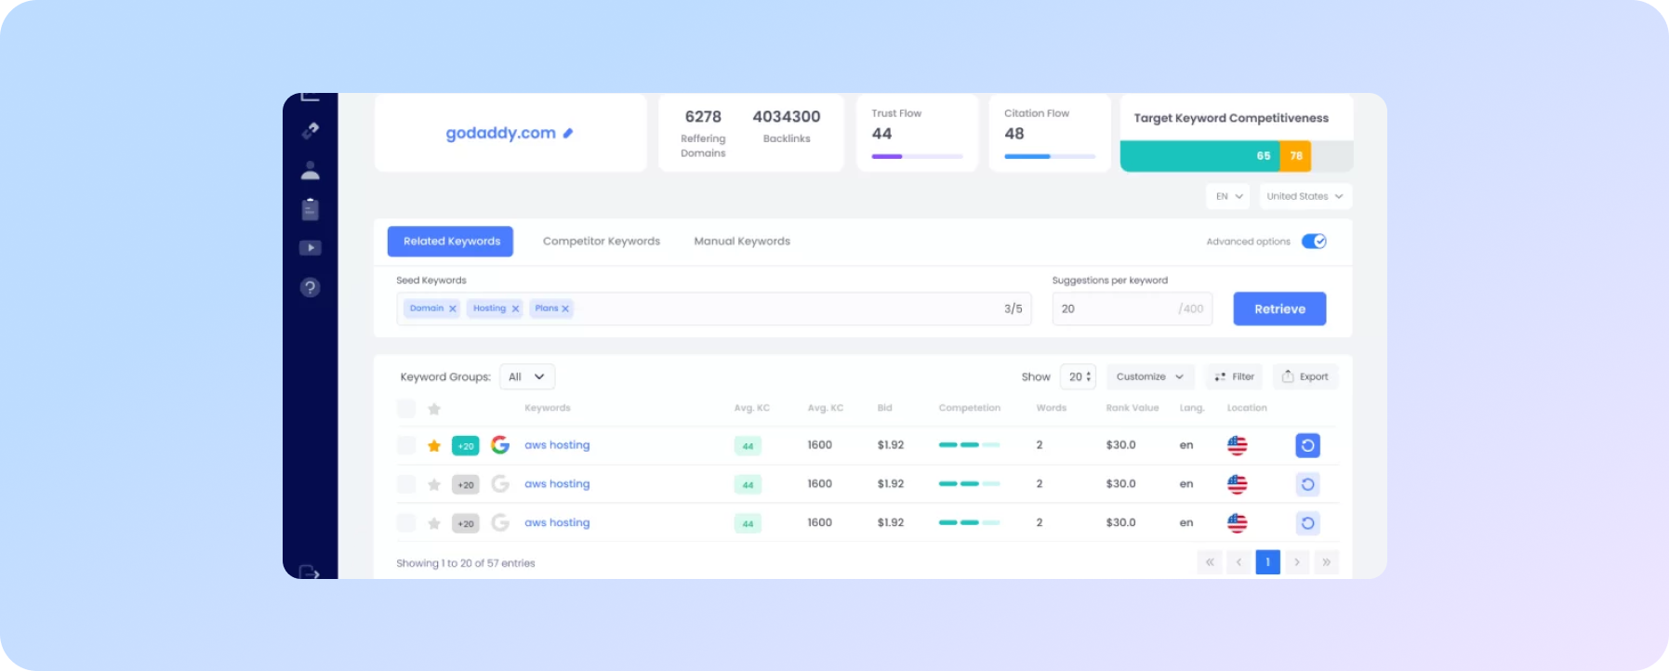Open the user profile icon in sidebar

click(x=311, y=170)
